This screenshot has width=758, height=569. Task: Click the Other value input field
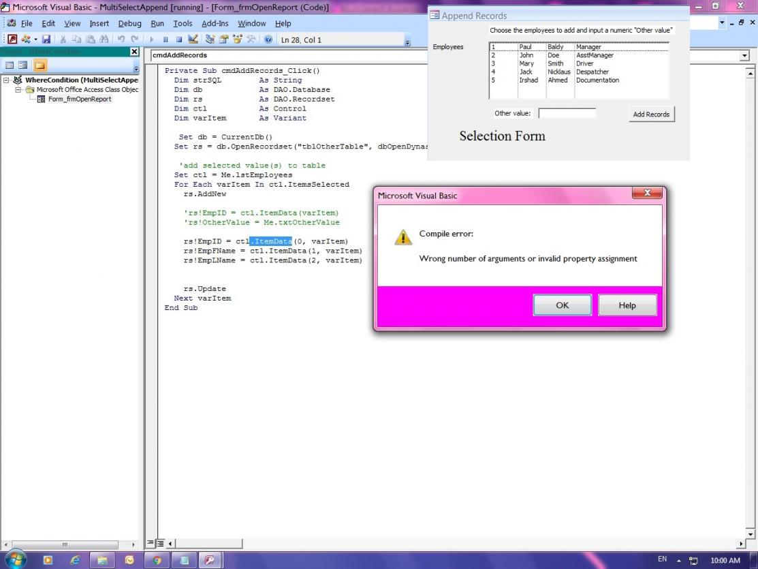point(567,113)
